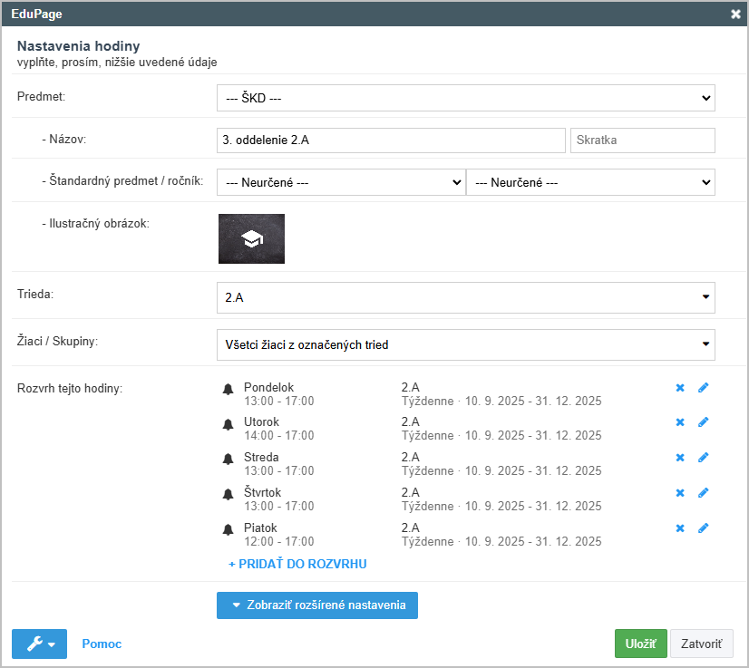This screenshot has width=749, height=668.
Task: Open the Predmet dropdown showing ŠKD
Action: pyautogui.click(x=465, y=98)
